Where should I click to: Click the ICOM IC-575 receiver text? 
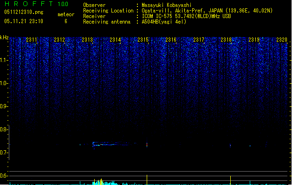tap(186, 16)
